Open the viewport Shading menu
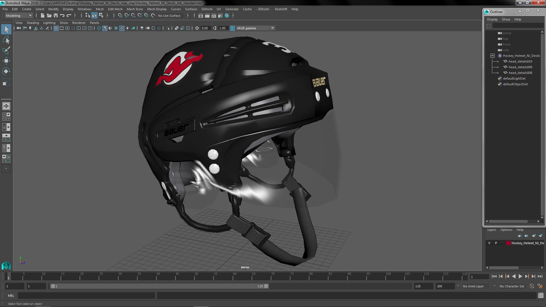 (x=33, y=23)
